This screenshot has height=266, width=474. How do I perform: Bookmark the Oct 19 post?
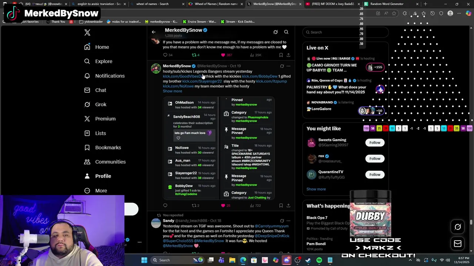(x=281, y=205)
